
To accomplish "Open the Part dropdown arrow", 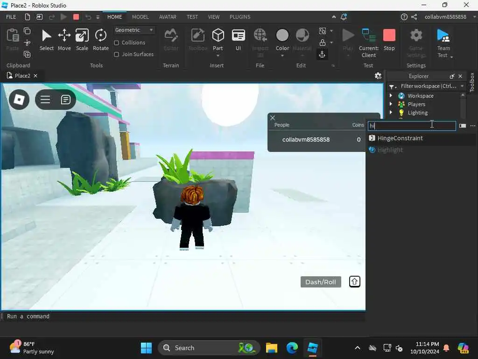I will tap(218, 56).
